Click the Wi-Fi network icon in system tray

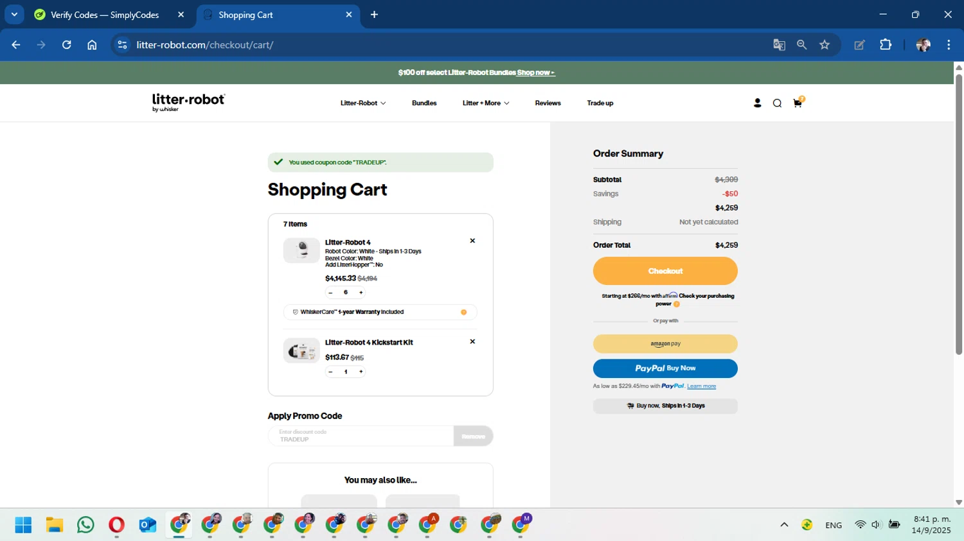click(860, 525)
